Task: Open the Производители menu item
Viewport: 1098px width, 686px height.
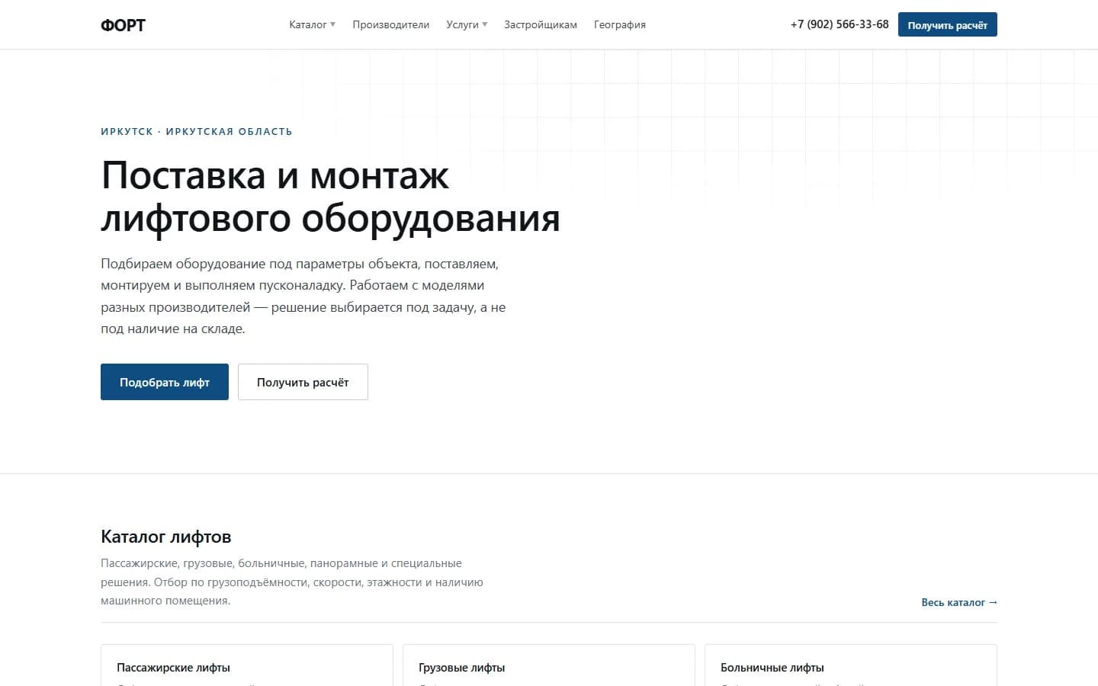Action: (x=390, y=24)
